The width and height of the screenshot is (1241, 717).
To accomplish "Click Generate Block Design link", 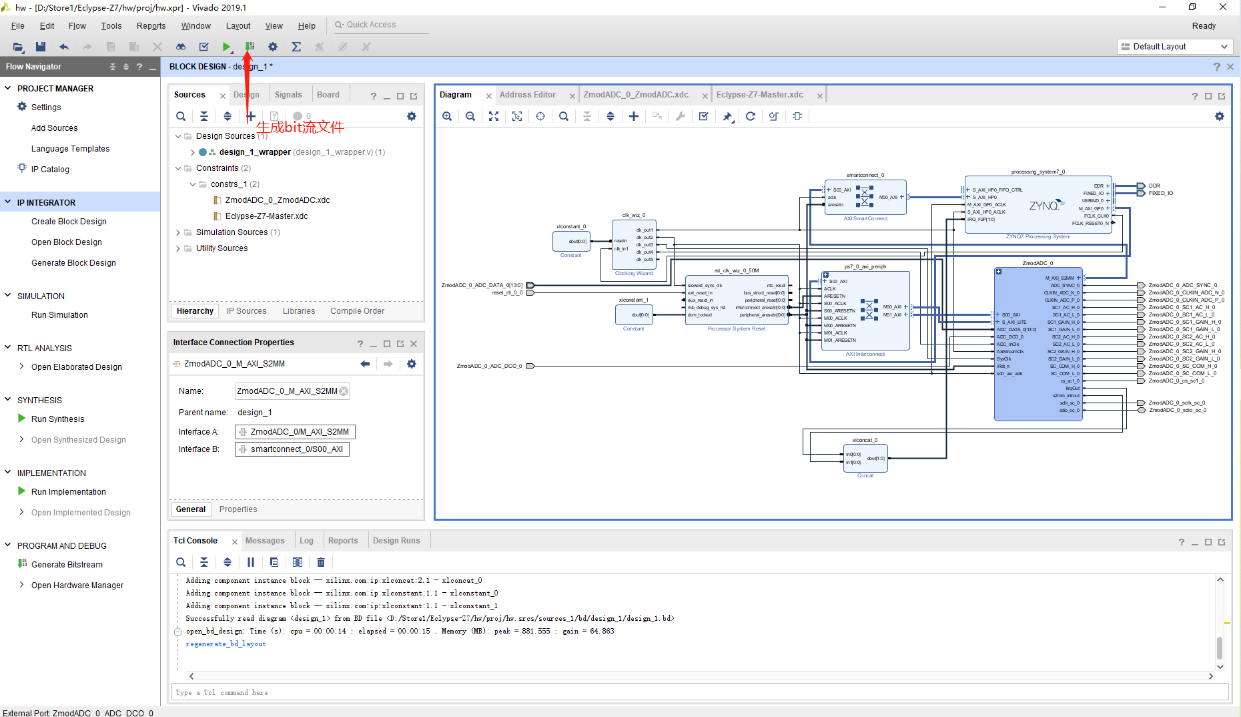I will [x=73, y=263].
